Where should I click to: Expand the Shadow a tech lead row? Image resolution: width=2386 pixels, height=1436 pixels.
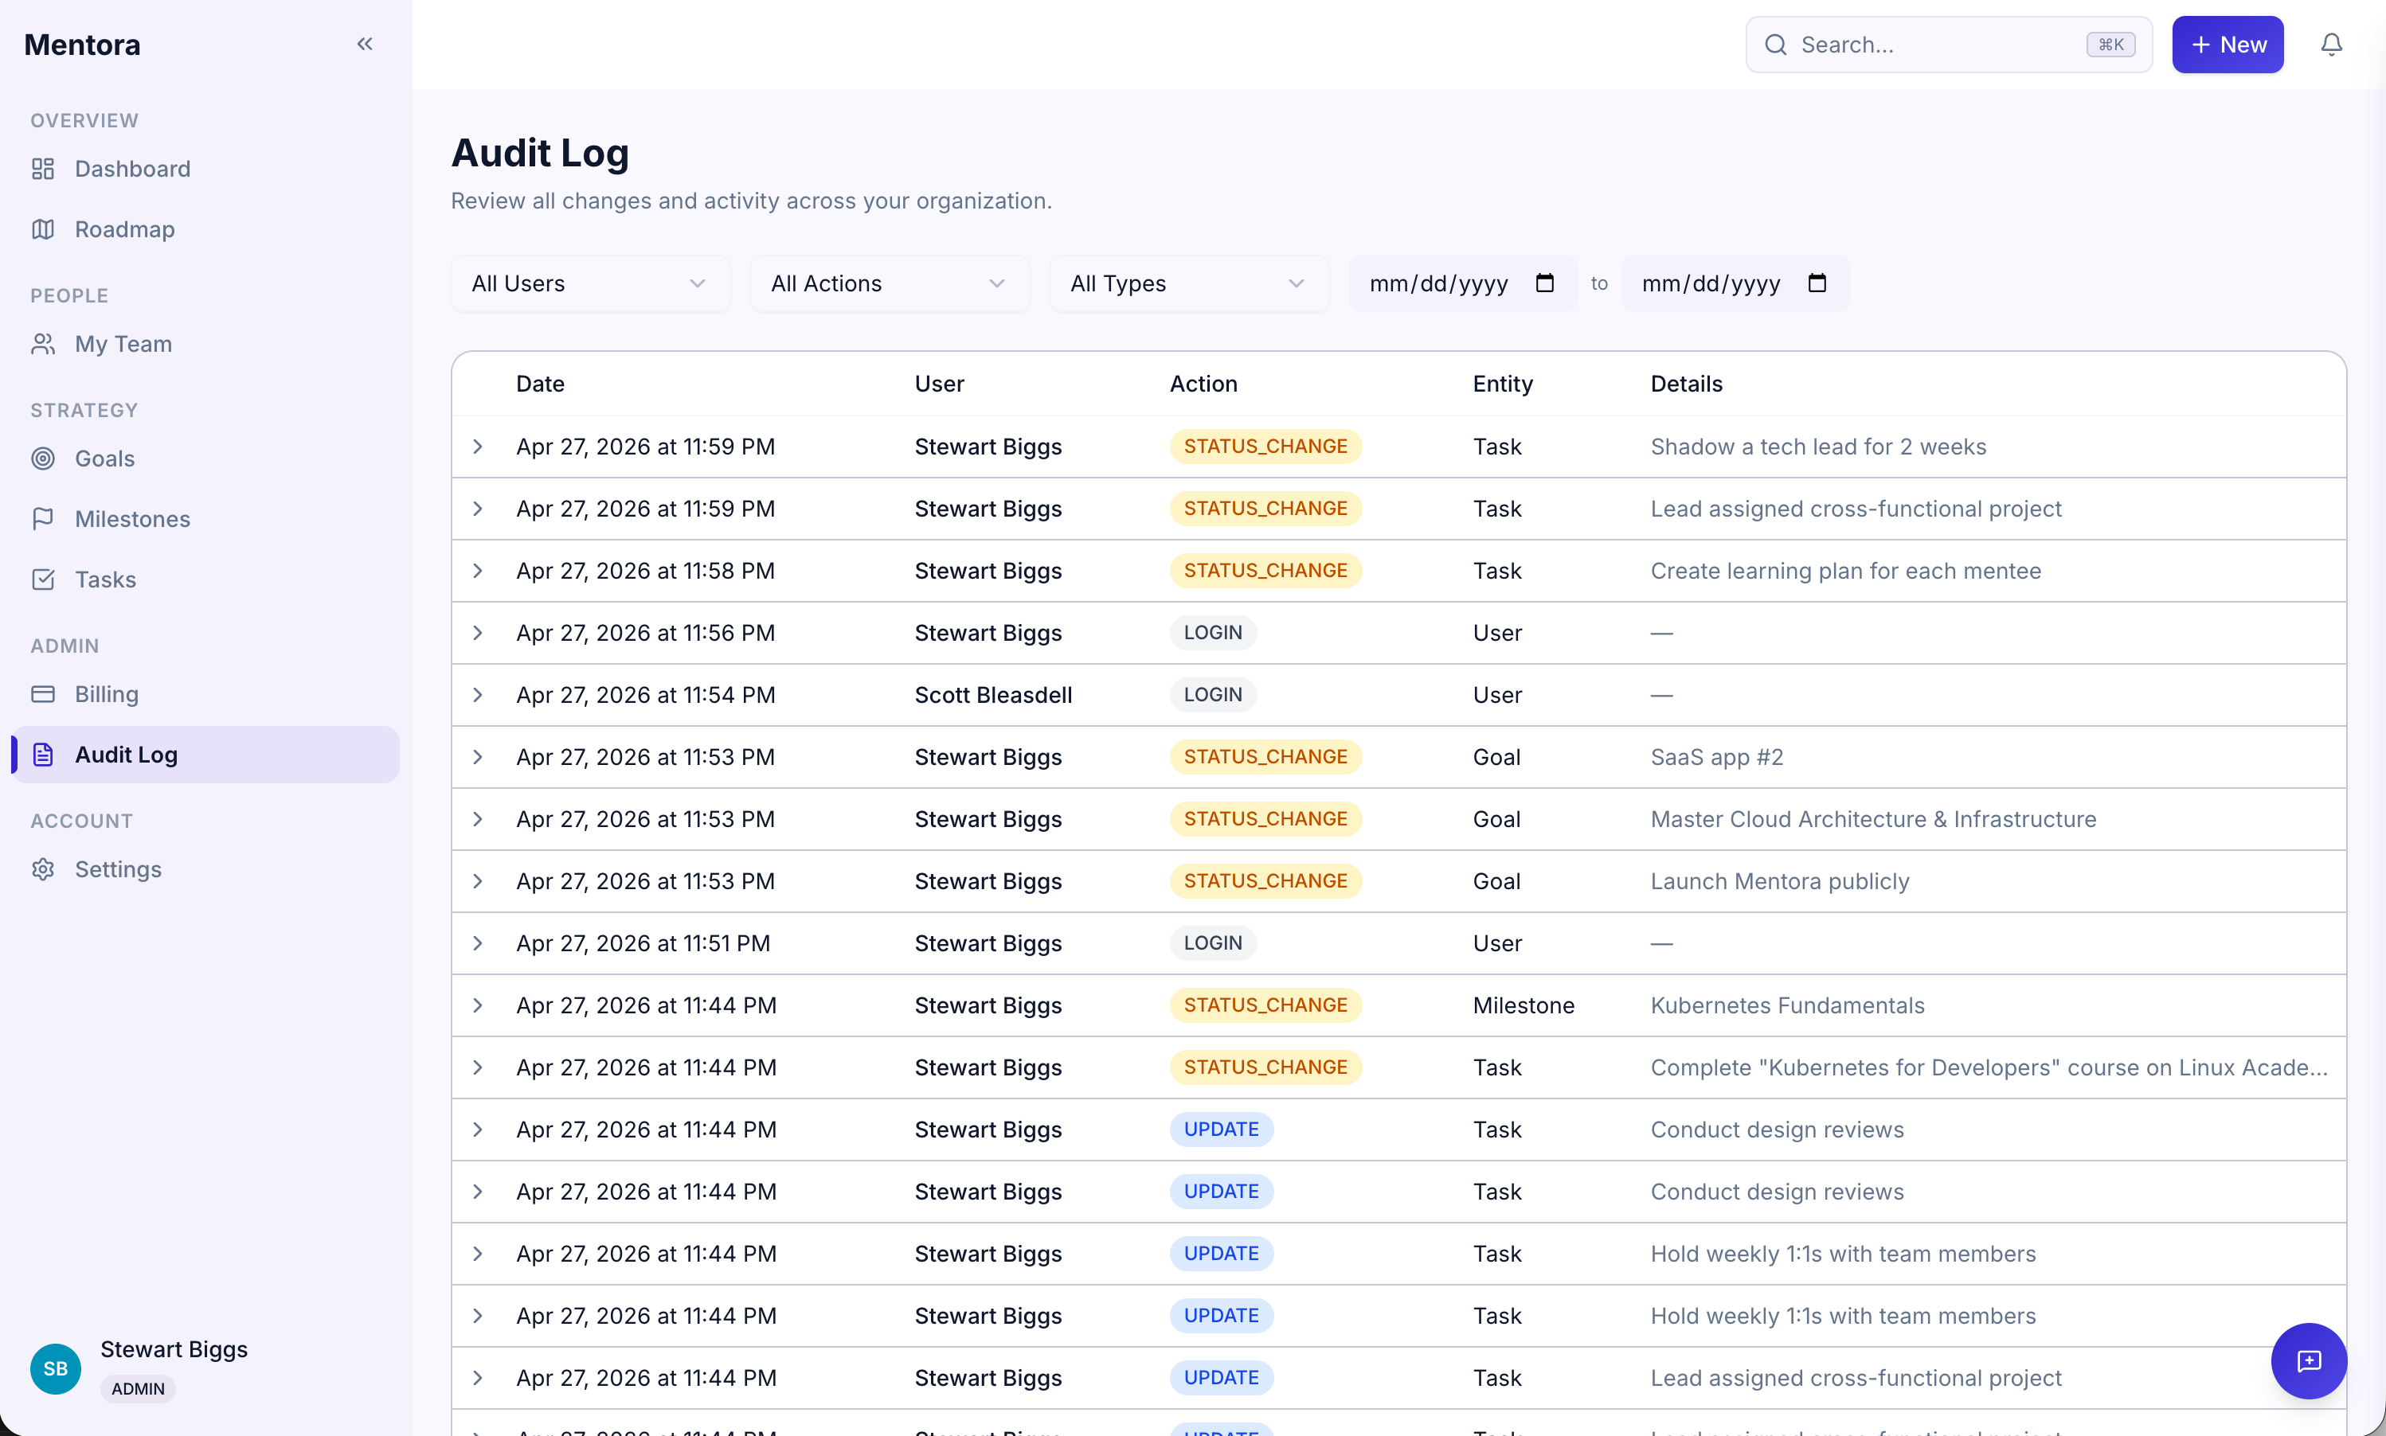(x=478, y=446)
